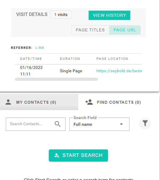Open the seybold.de page location URL
Viewport: 160px width, 180px height.
pyautogui.click(x=119, y=71)
